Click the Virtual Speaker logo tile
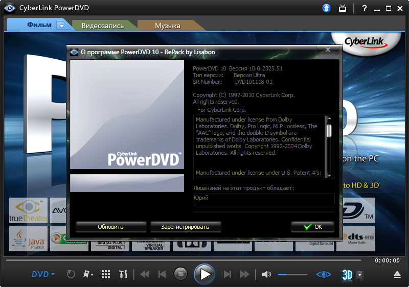The image size is (409, 287). [x=151, y=245]
